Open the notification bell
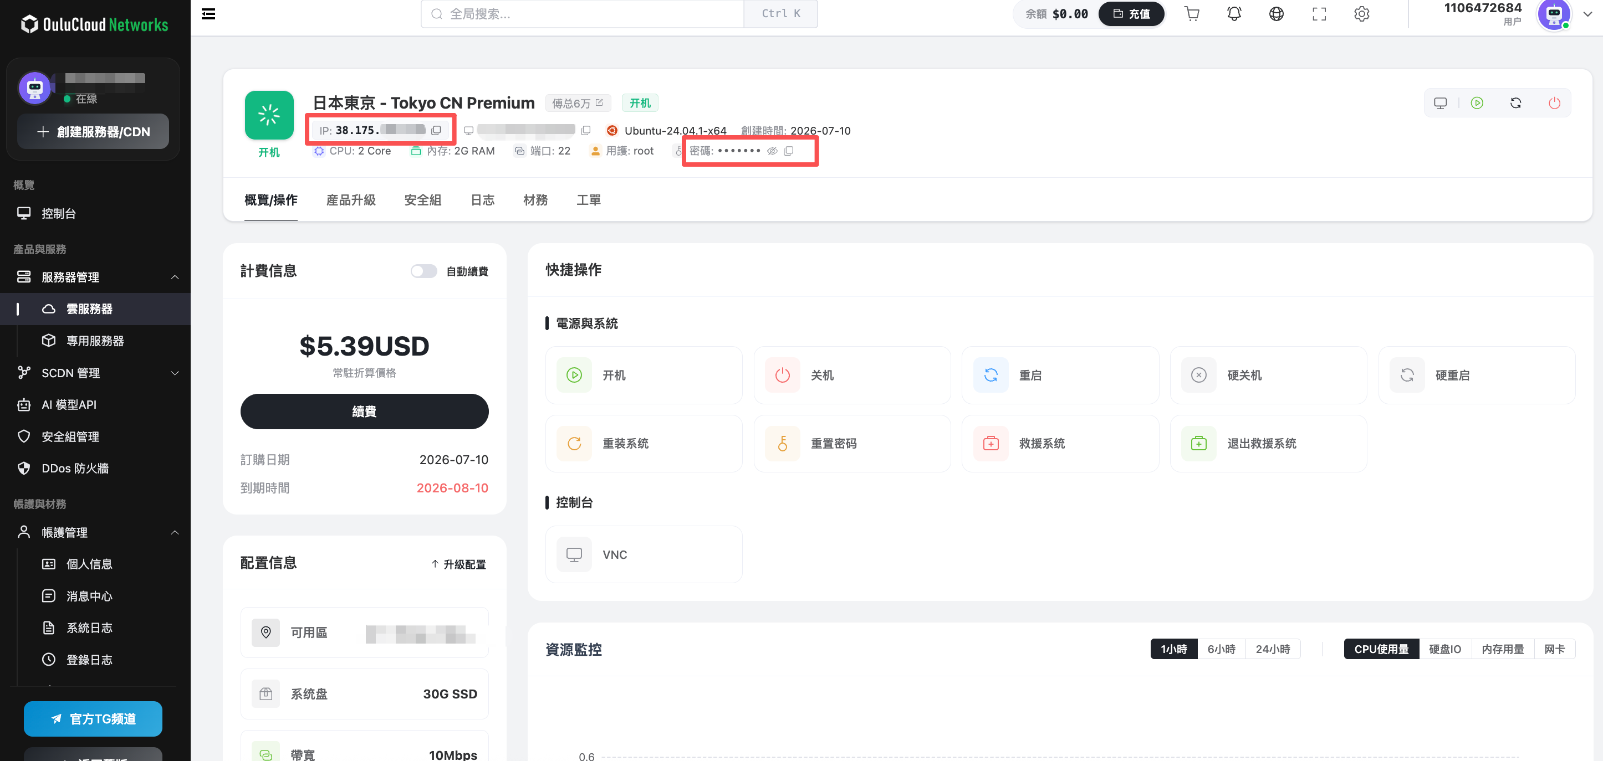Screen dimensions: 1603x761 (1234, 14)
